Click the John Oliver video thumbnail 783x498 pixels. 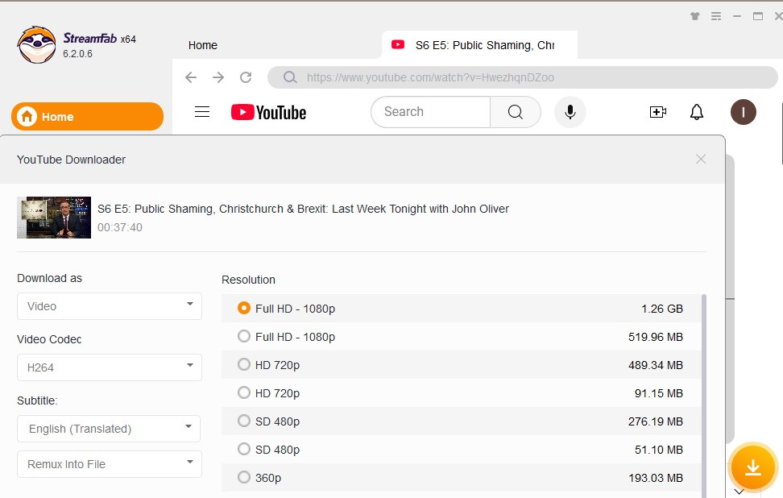(x=54, y=218)
